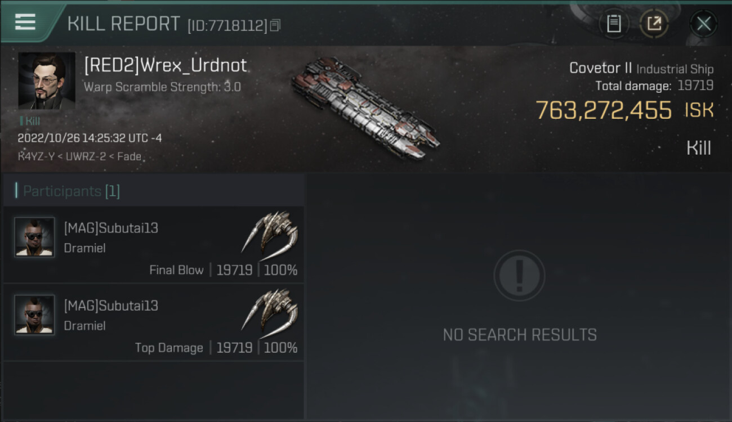Open the hamburger menu icon

[25, 22]
